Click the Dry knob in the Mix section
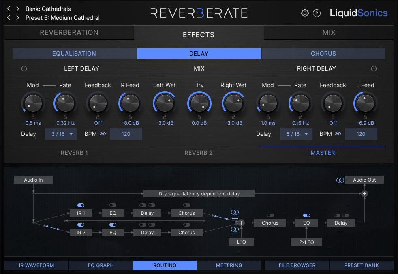This screenshot has height=274, width=398. pyautogui.click(x=199, y=103)
